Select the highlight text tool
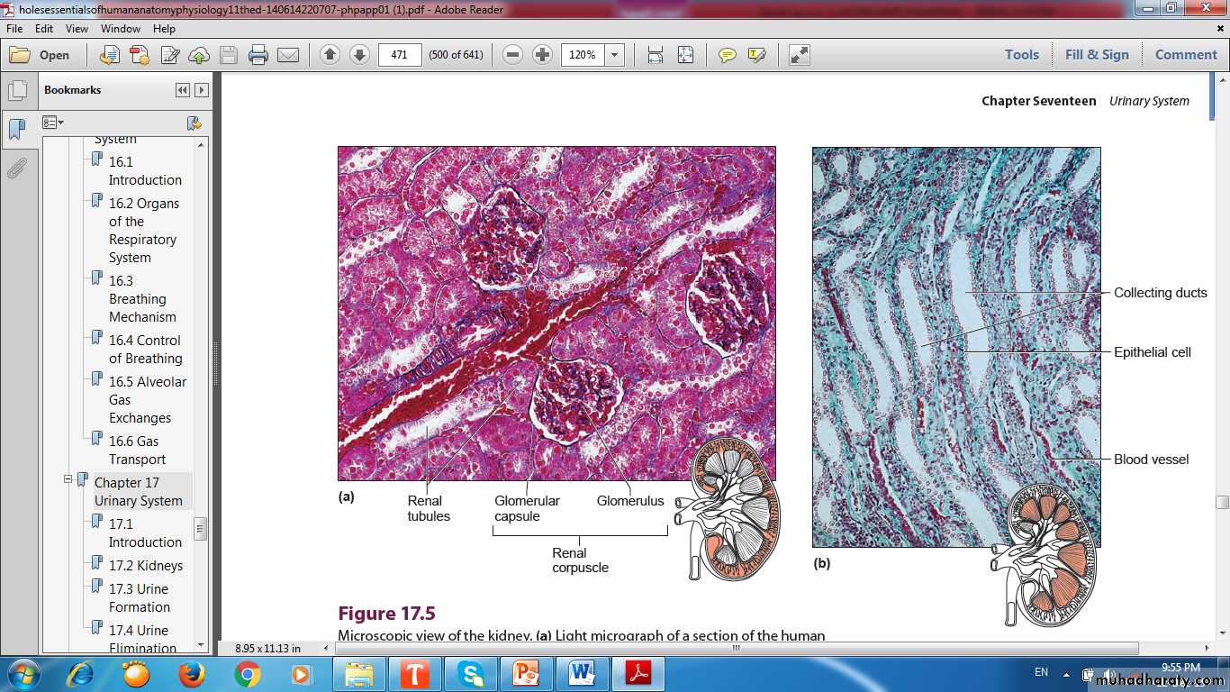The image size is (1230, 692). (x=756, y=55)
